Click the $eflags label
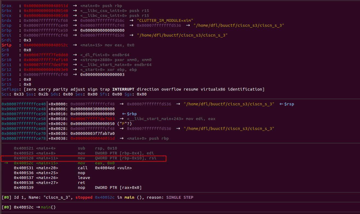 10,89
